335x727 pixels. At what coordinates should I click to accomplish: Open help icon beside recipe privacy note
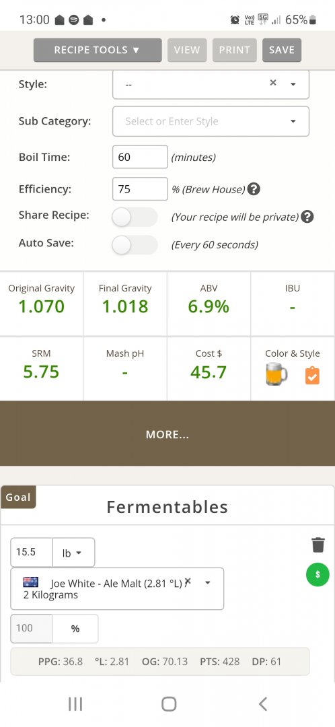tap(307, 217)
